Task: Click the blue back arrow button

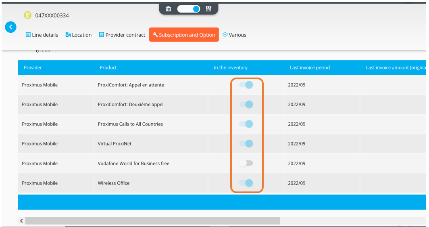Action: pos(10,27)
